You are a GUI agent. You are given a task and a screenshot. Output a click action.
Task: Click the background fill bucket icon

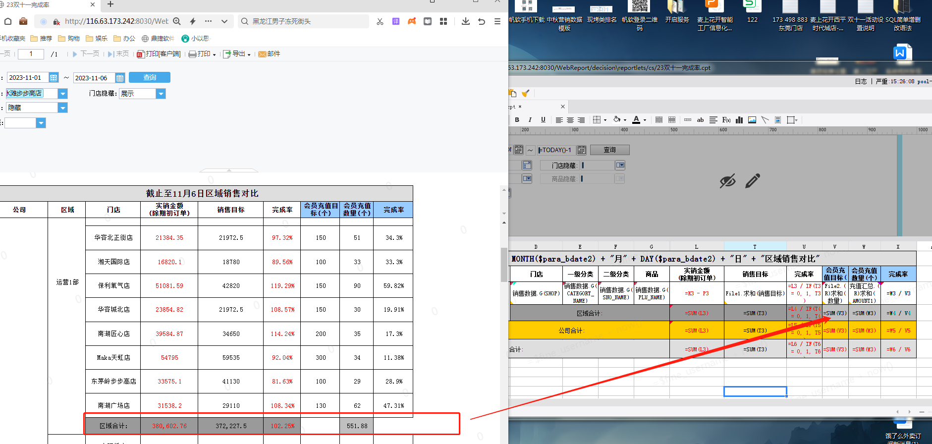tap(617, 119)
